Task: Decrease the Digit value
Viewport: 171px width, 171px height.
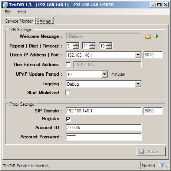Action: tap(92, 47)
